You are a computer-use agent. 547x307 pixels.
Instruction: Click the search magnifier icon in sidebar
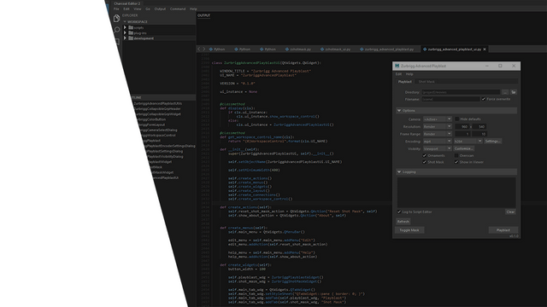point(117,30)
